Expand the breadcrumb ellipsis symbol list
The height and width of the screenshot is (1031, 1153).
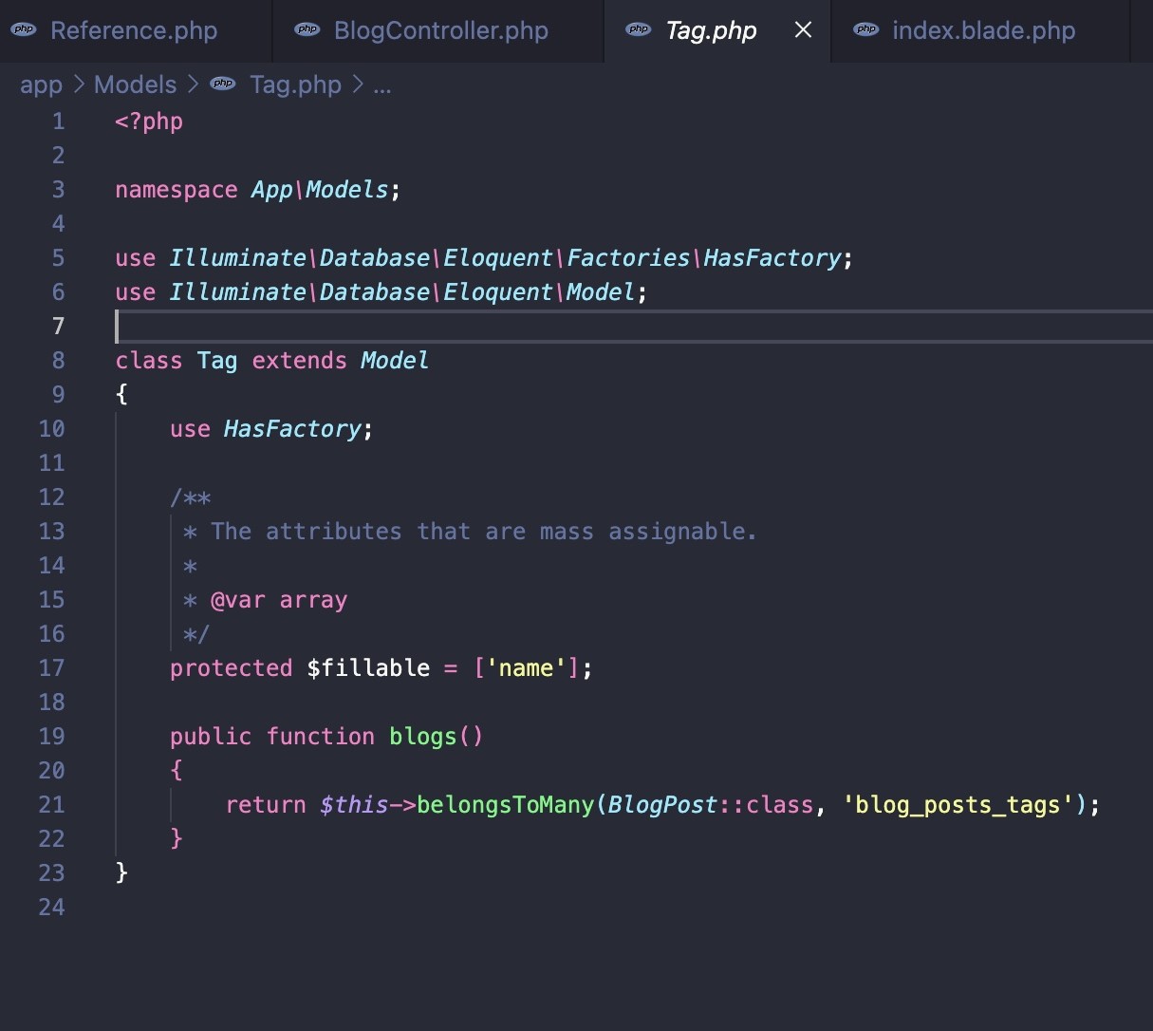click(x=382, y=84)
